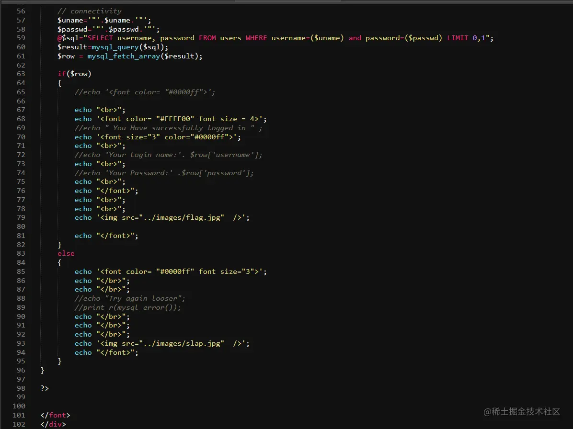Viewport: 573px width, 429px height.
Task: Click line number 56 in the gutter
Action: tap(21, 11)
